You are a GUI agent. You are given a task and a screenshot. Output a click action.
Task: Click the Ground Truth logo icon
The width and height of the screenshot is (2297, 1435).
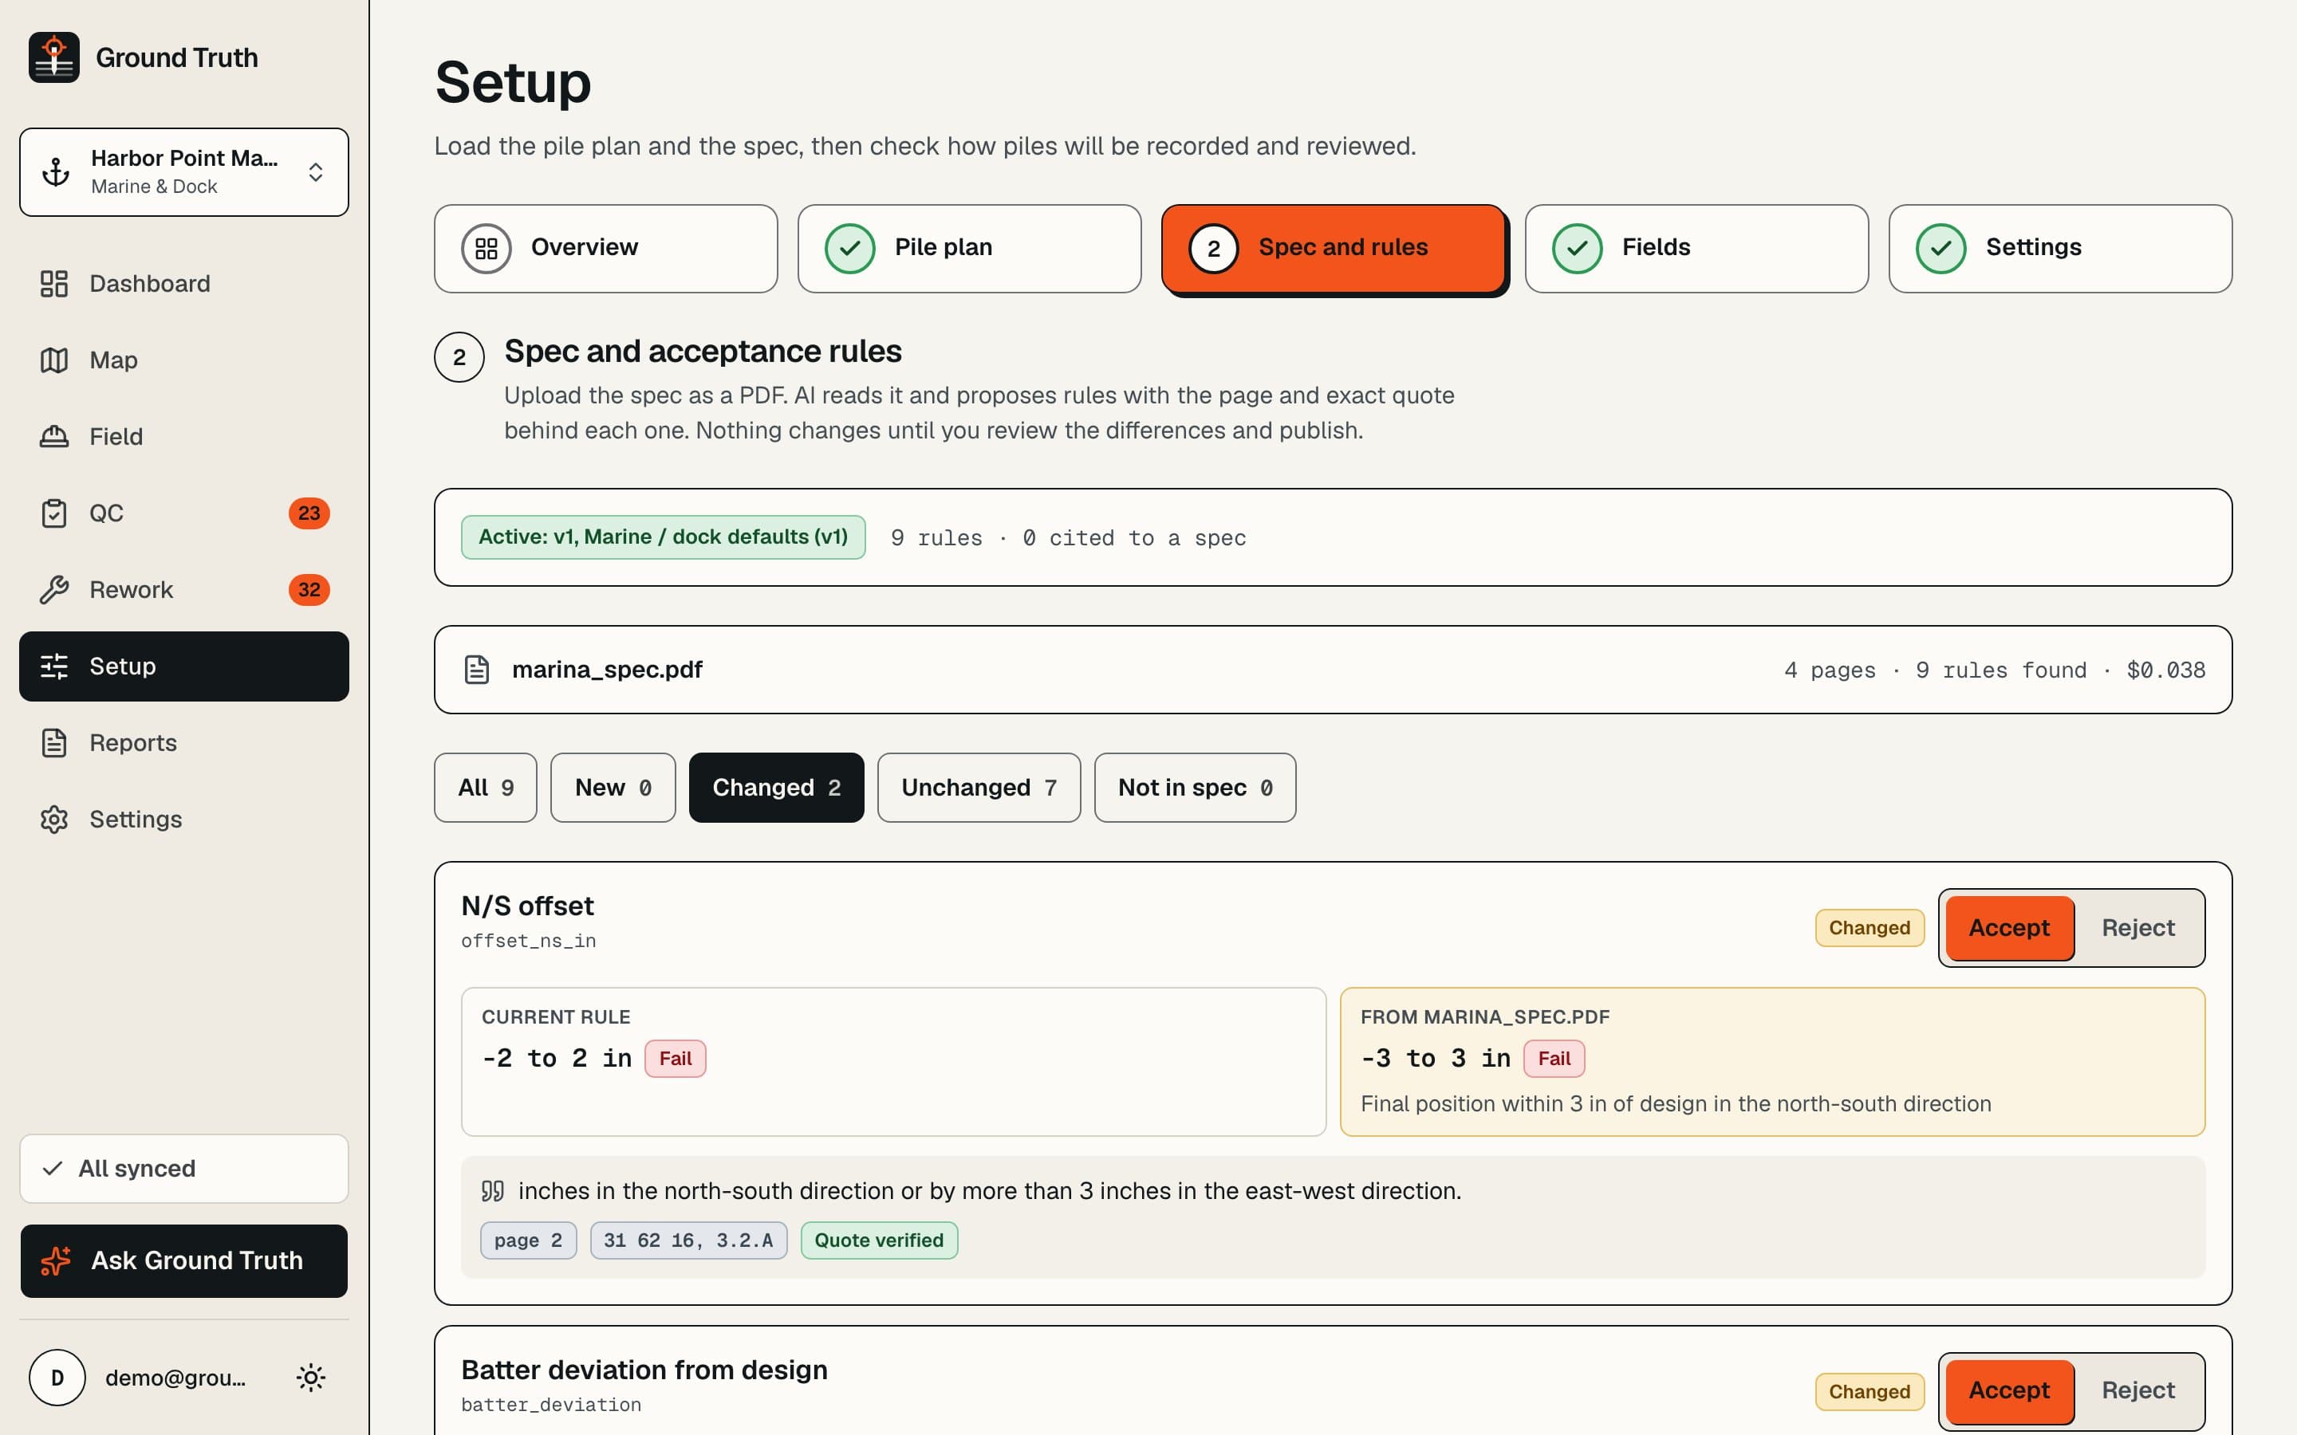[54, 57]
